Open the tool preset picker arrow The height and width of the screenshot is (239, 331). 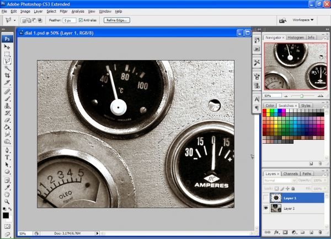(x=14, y=20)
